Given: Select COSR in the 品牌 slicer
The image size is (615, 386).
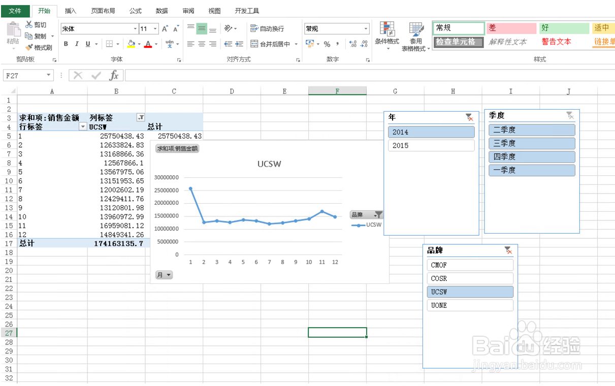Looking at the screenshot, I should tap(470, 279).
